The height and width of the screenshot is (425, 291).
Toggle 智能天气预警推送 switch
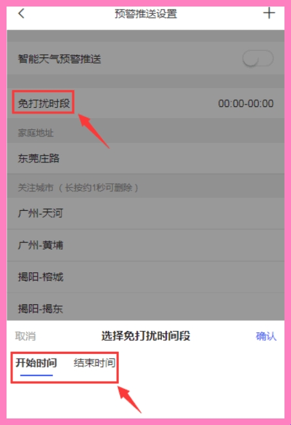coord(258,58)
